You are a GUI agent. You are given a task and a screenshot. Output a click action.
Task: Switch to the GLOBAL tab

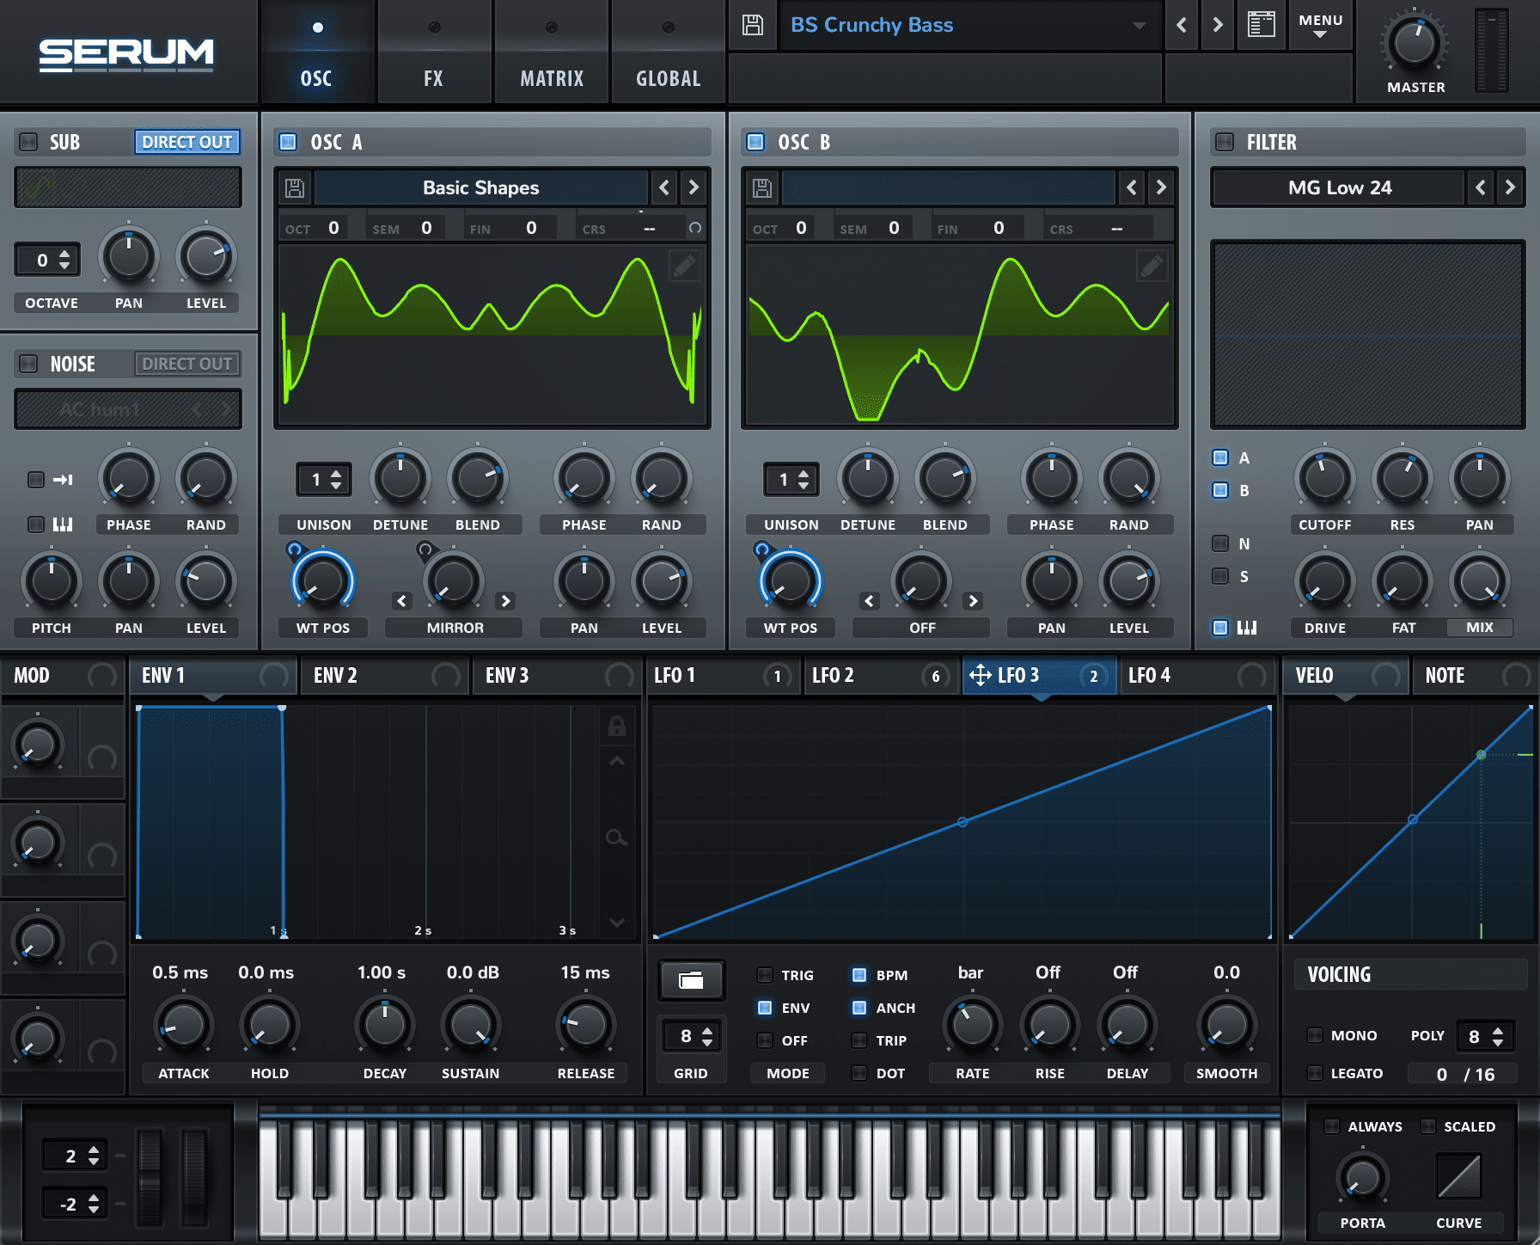click(669, 52)
